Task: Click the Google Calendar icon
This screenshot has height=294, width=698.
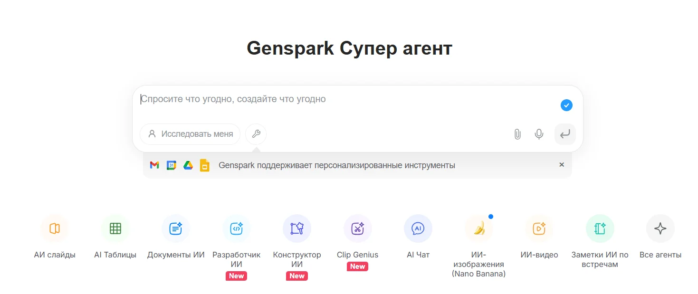Action: 171,165
